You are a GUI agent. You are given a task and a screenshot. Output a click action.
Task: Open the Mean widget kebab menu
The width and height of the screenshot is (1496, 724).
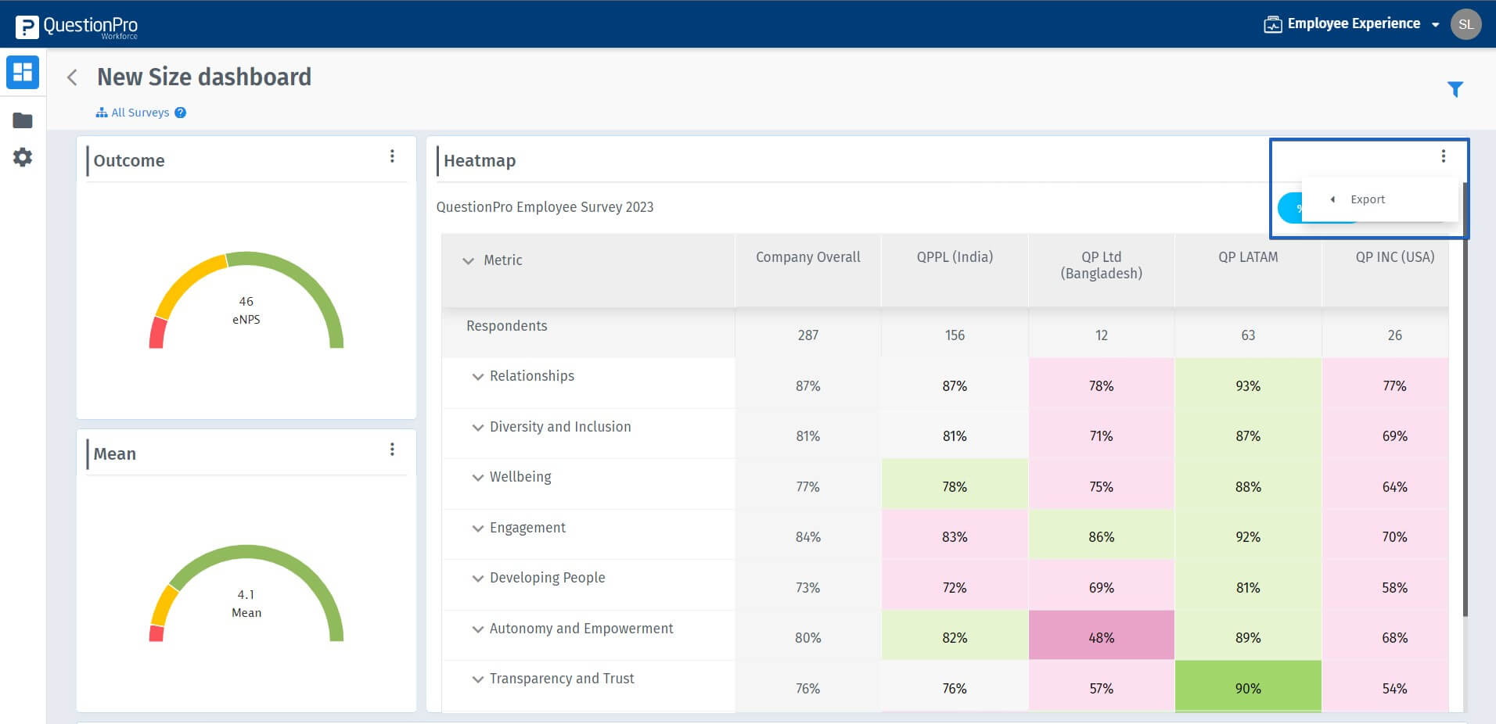coord(392,449)
